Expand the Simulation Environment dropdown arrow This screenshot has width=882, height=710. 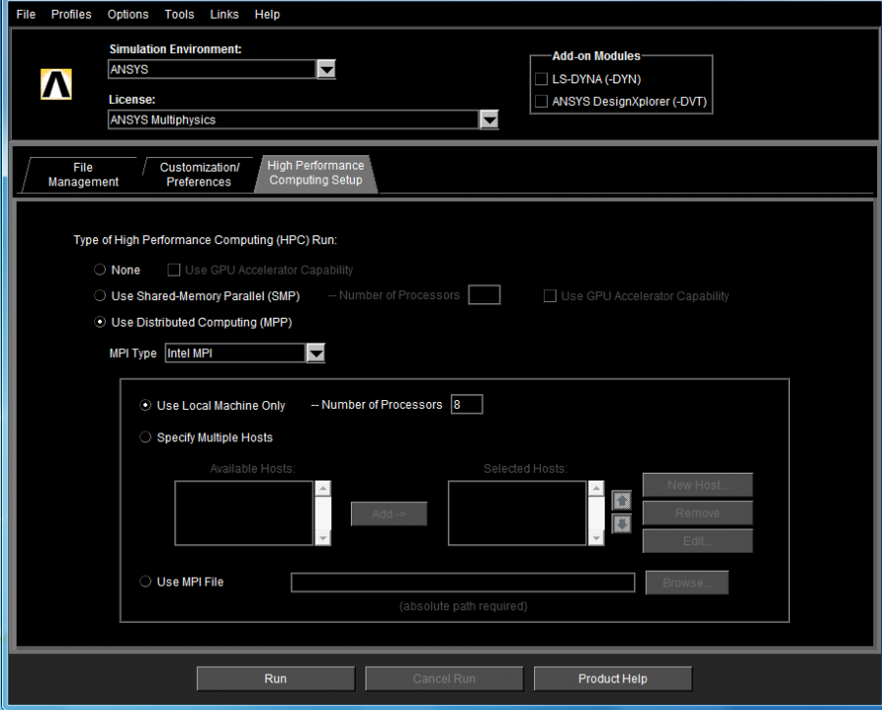click(326, 70)
